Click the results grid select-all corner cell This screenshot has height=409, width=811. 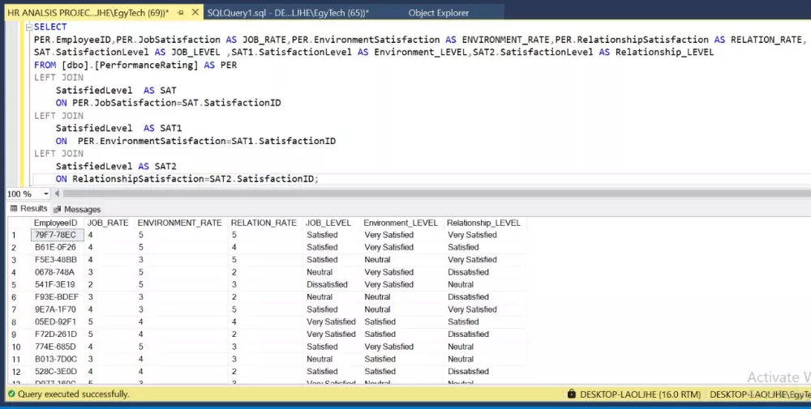tap(19, 223)
